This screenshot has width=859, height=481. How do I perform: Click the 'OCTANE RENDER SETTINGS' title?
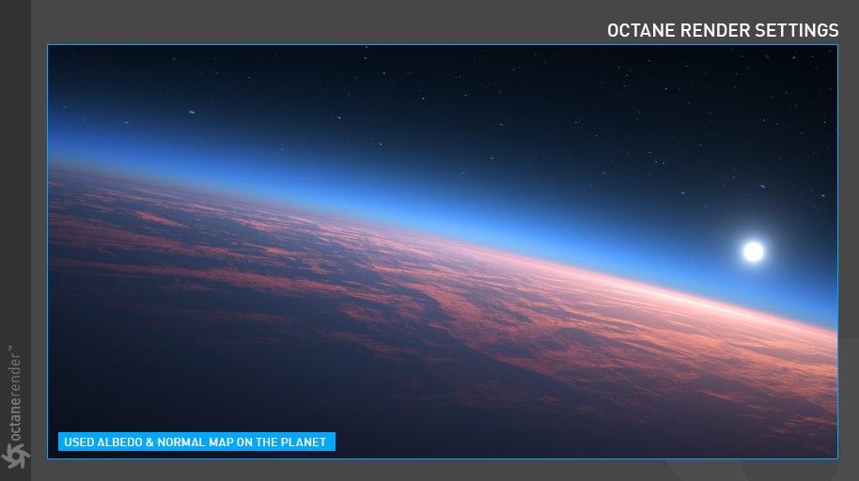pyautogui.click(x=723, y=30)
